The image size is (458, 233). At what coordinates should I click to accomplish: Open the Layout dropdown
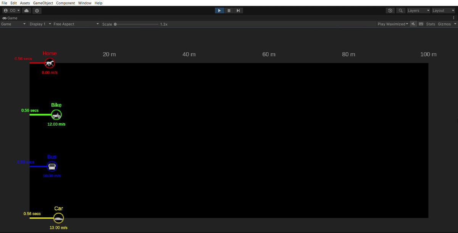[443, 11]
